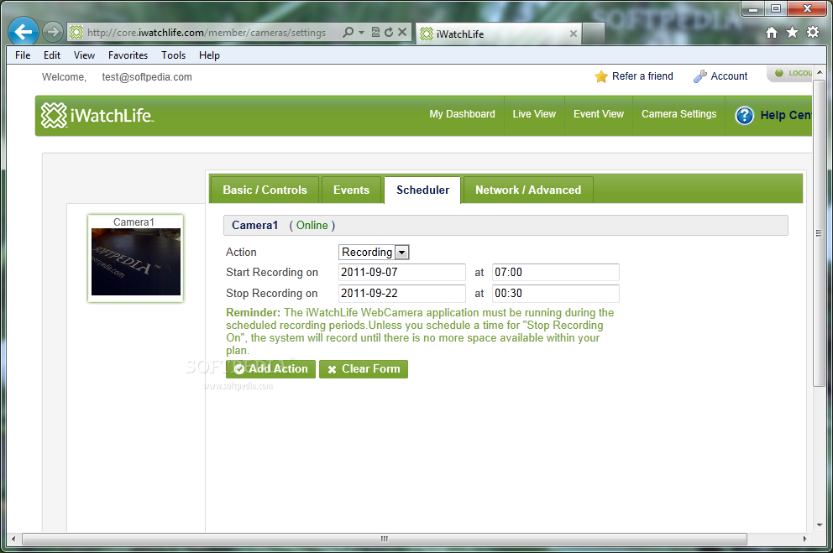Click the Refer a friend star icon
The width and height of the screenshot is (833, 553).
601,76
